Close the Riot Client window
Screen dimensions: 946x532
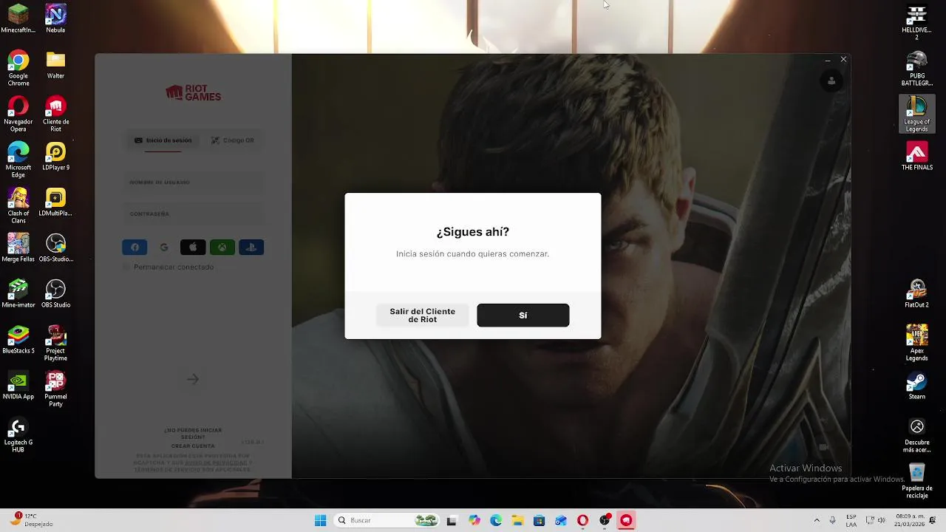pyautogui.click(x=843, y=60)
